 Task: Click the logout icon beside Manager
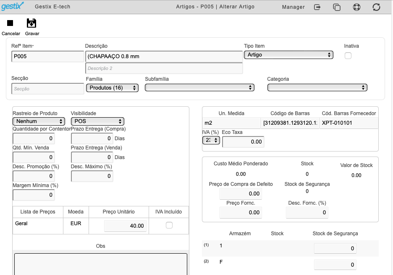click(x=317, y=7)
